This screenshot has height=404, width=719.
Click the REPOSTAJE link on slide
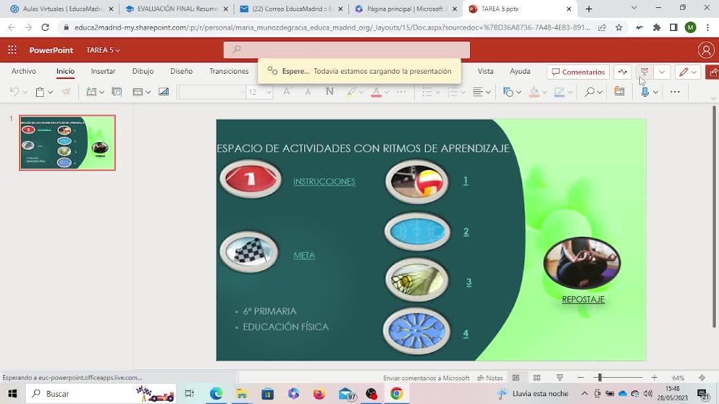coord(583,299)
